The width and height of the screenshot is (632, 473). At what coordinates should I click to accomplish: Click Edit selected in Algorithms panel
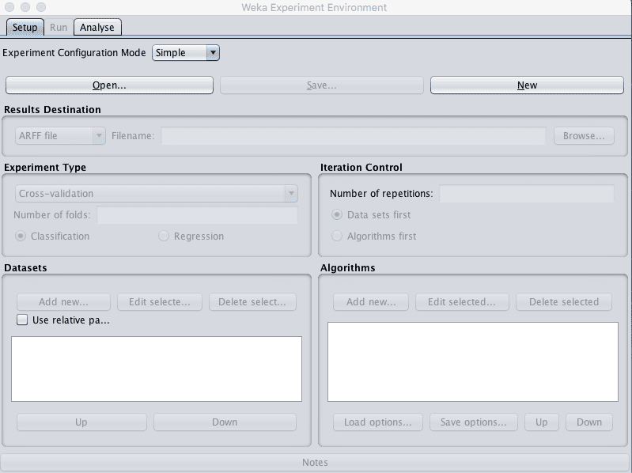[462, 302]
